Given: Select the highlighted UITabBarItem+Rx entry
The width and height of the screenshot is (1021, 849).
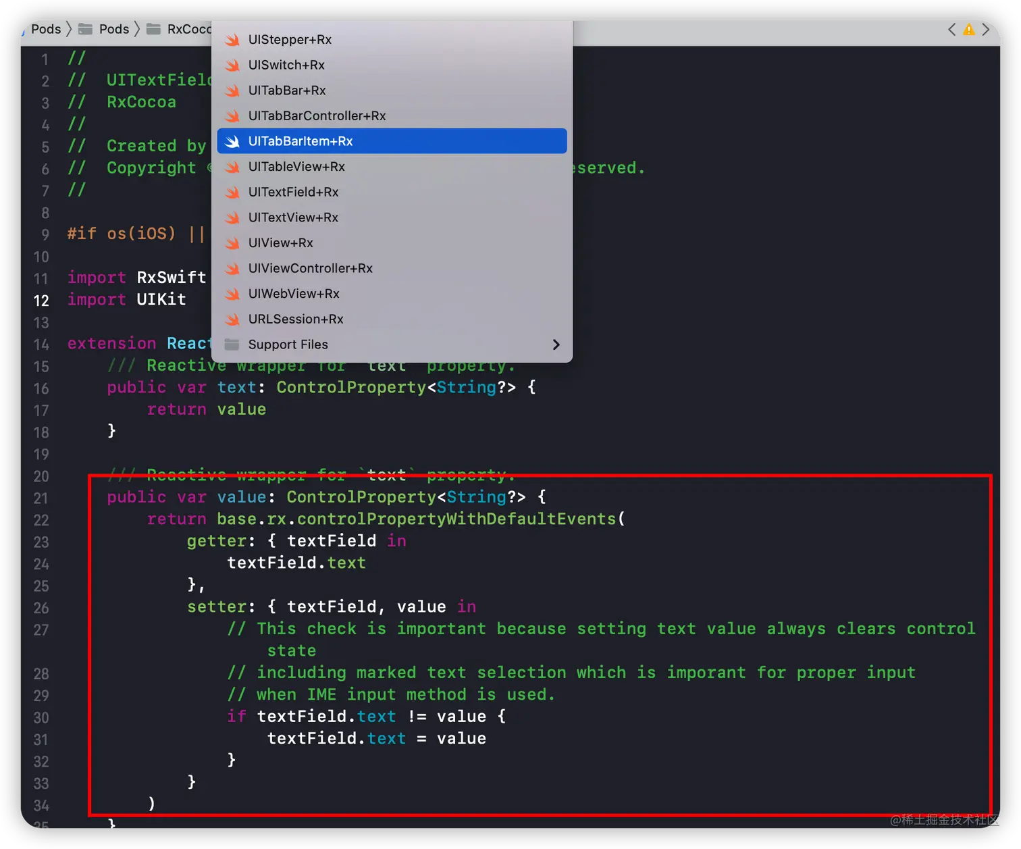Looking at the screenshot, I should coord(392,141).
